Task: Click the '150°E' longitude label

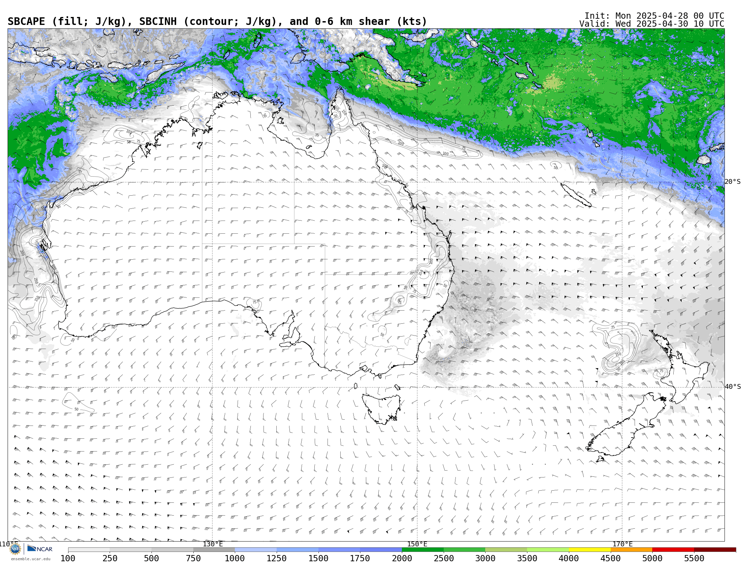Action: tap(417, 544)
